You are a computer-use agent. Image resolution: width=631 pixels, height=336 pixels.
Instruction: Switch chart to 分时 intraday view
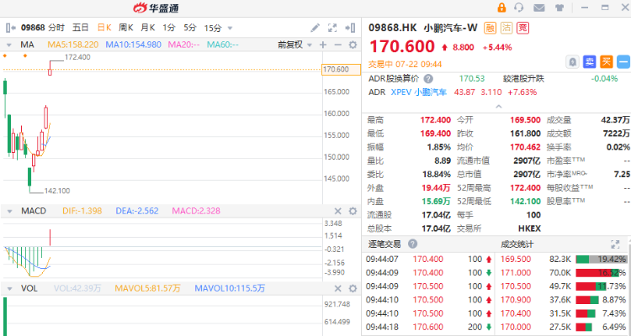(x=56, y=28)
